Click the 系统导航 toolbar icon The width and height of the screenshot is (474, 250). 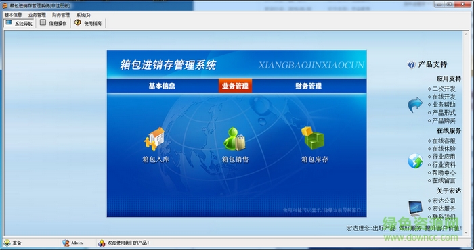[x=9, y=22]
